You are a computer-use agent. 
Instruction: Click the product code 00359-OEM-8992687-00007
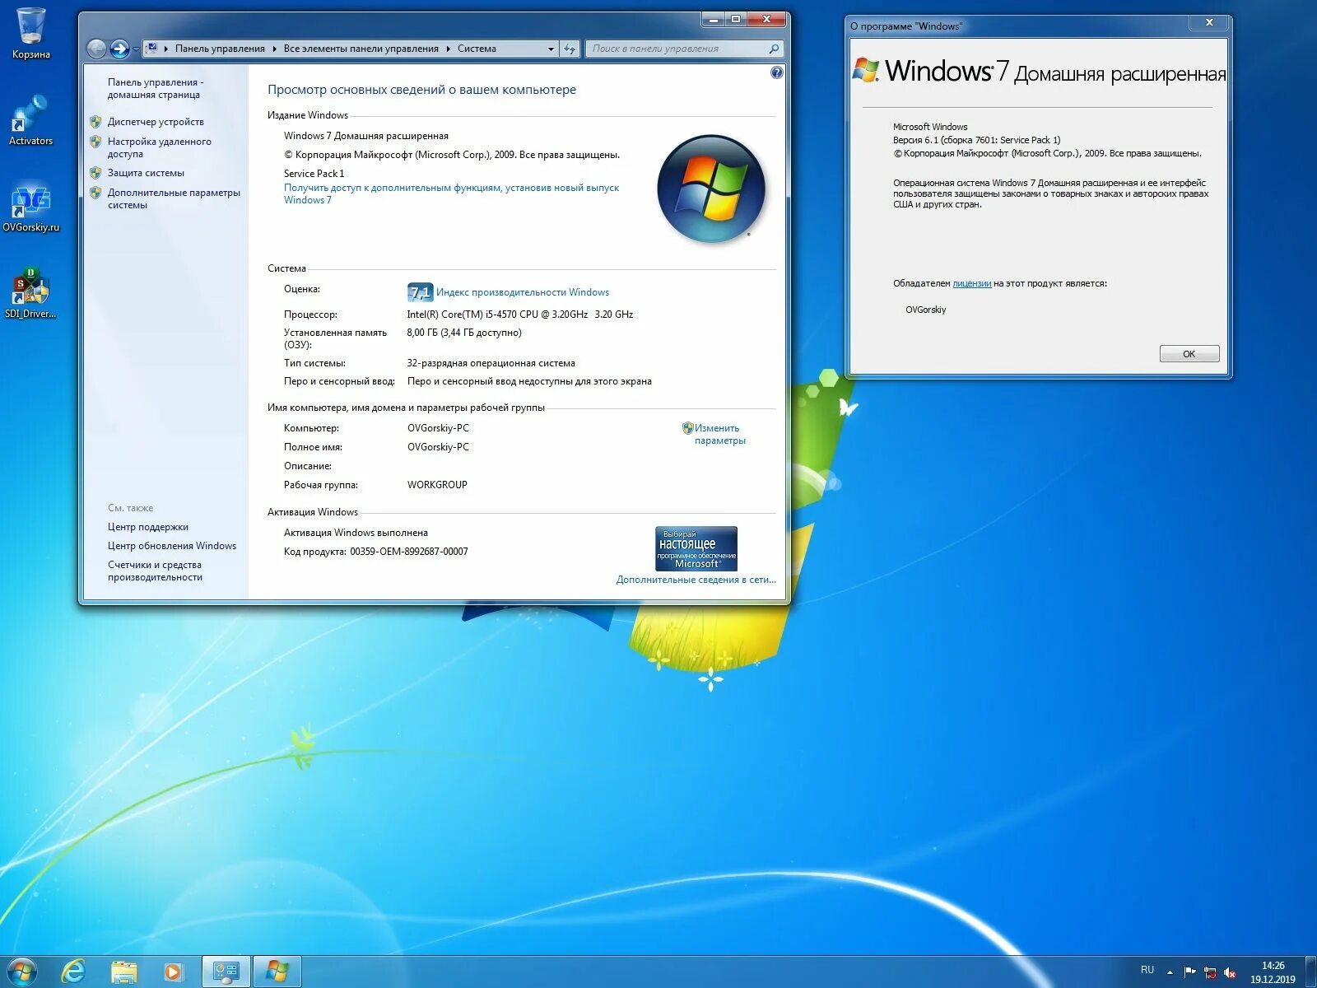pyautogui.click(x=409, y=552)
